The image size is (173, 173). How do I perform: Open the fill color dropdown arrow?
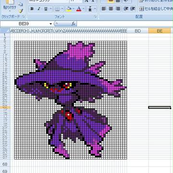[x=74, y=9]
